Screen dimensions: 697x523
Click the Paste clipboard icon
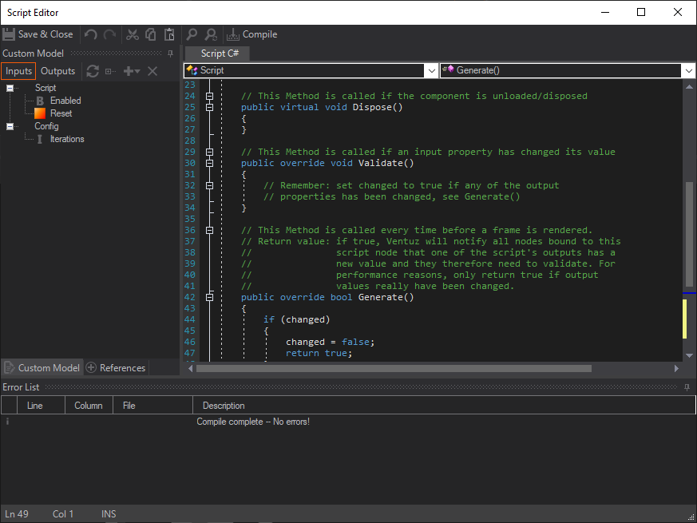pyautogui.click(x=168, y=34)
